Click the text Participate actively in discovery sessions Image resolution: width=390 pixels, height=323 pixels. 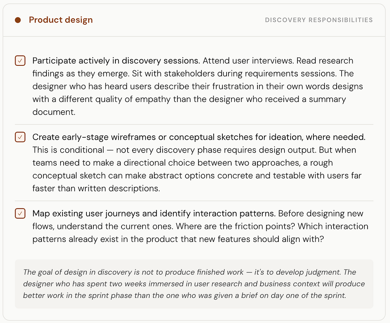click(116, 60)
